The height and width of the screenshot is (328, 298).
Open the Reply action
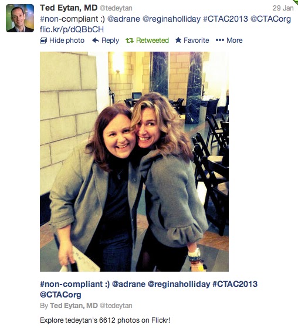110,40
